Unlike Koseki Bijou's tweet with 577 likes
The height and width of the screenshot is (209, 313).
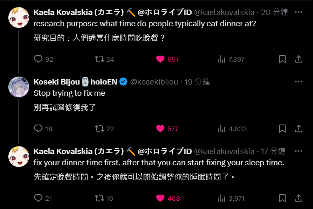160,129
